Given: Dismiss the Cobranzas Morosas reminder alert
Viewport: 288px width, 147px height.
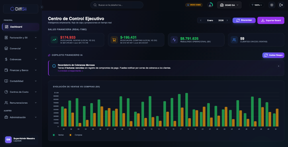Looking at the screenshot, I should [278, 66].
